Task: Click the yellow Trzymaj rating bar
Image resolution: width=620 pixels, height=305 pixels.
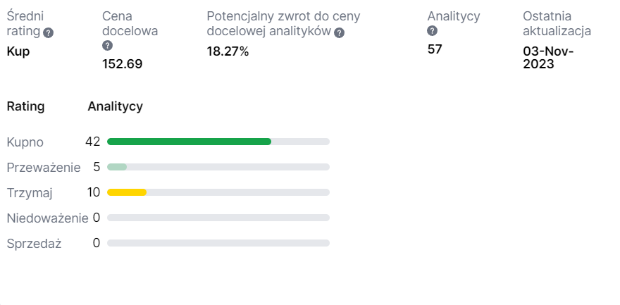Action: pyautogui.click(x=127, y=192)
